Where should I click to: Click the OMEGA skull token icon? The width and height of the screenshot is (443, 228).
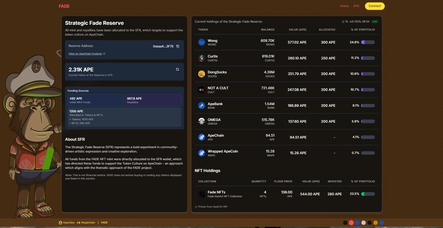pos(202,121)
